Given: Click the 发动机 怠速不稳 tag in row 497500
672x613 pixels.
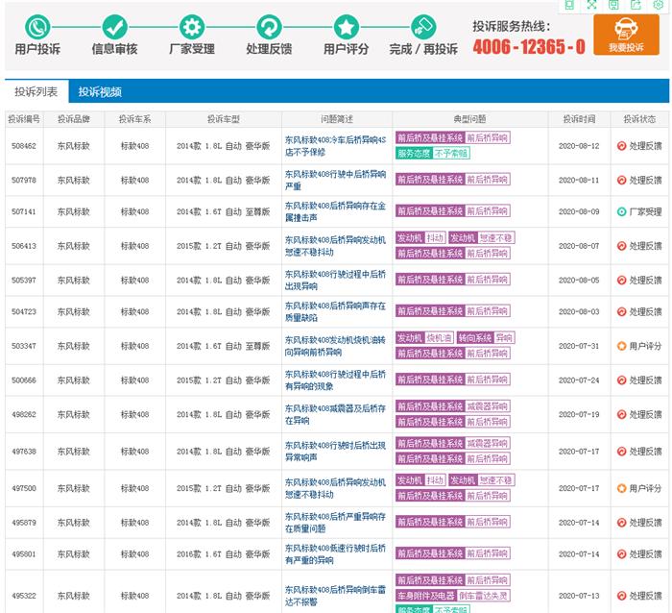Looking at the screenshot, I should [x=482, y=480].
